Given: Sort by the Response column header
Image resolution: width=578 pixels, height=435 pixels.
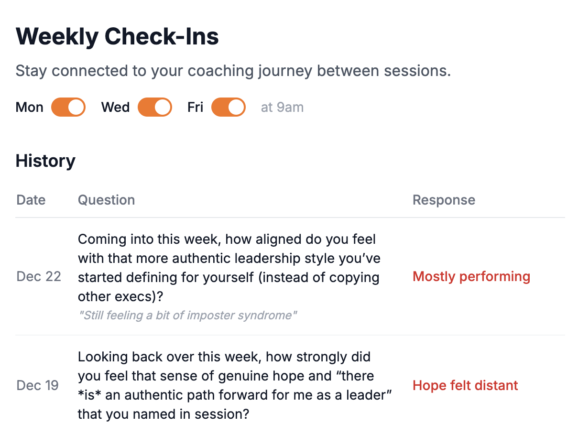Looking at the screenshot, I should tap(444, 200).
